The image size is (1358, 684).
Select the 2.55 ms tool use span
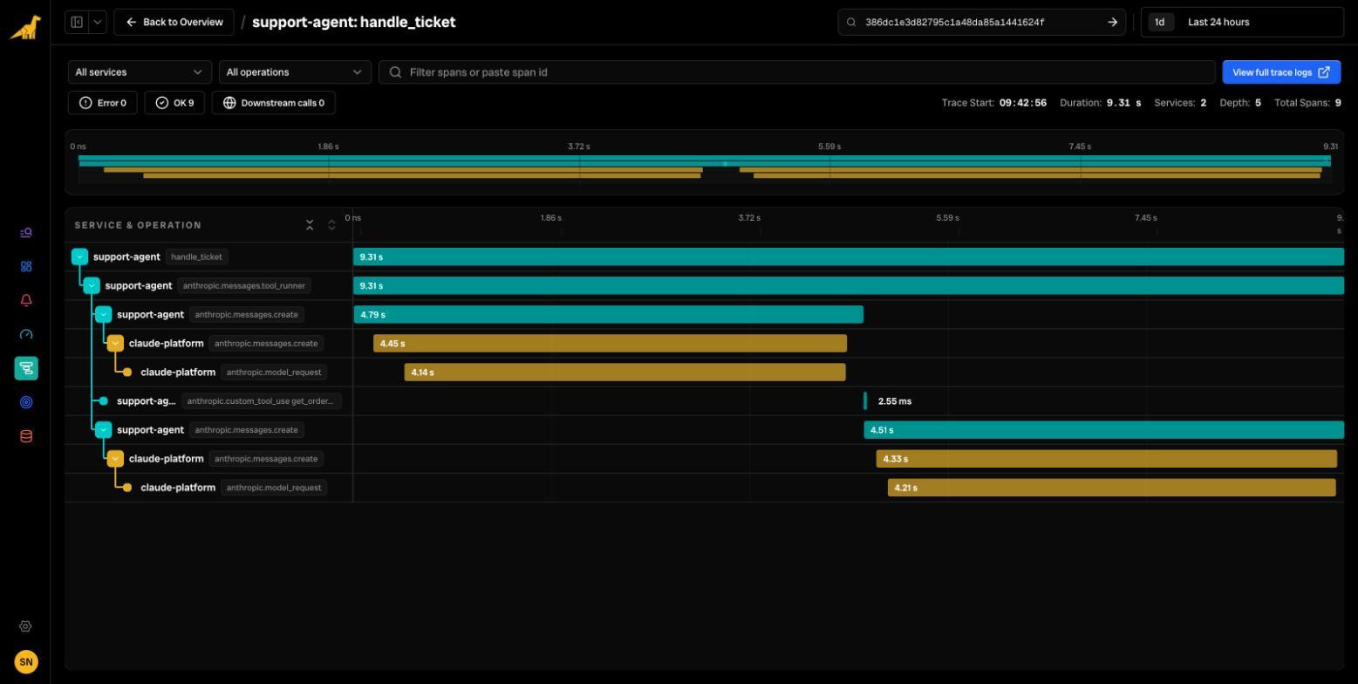865,401
